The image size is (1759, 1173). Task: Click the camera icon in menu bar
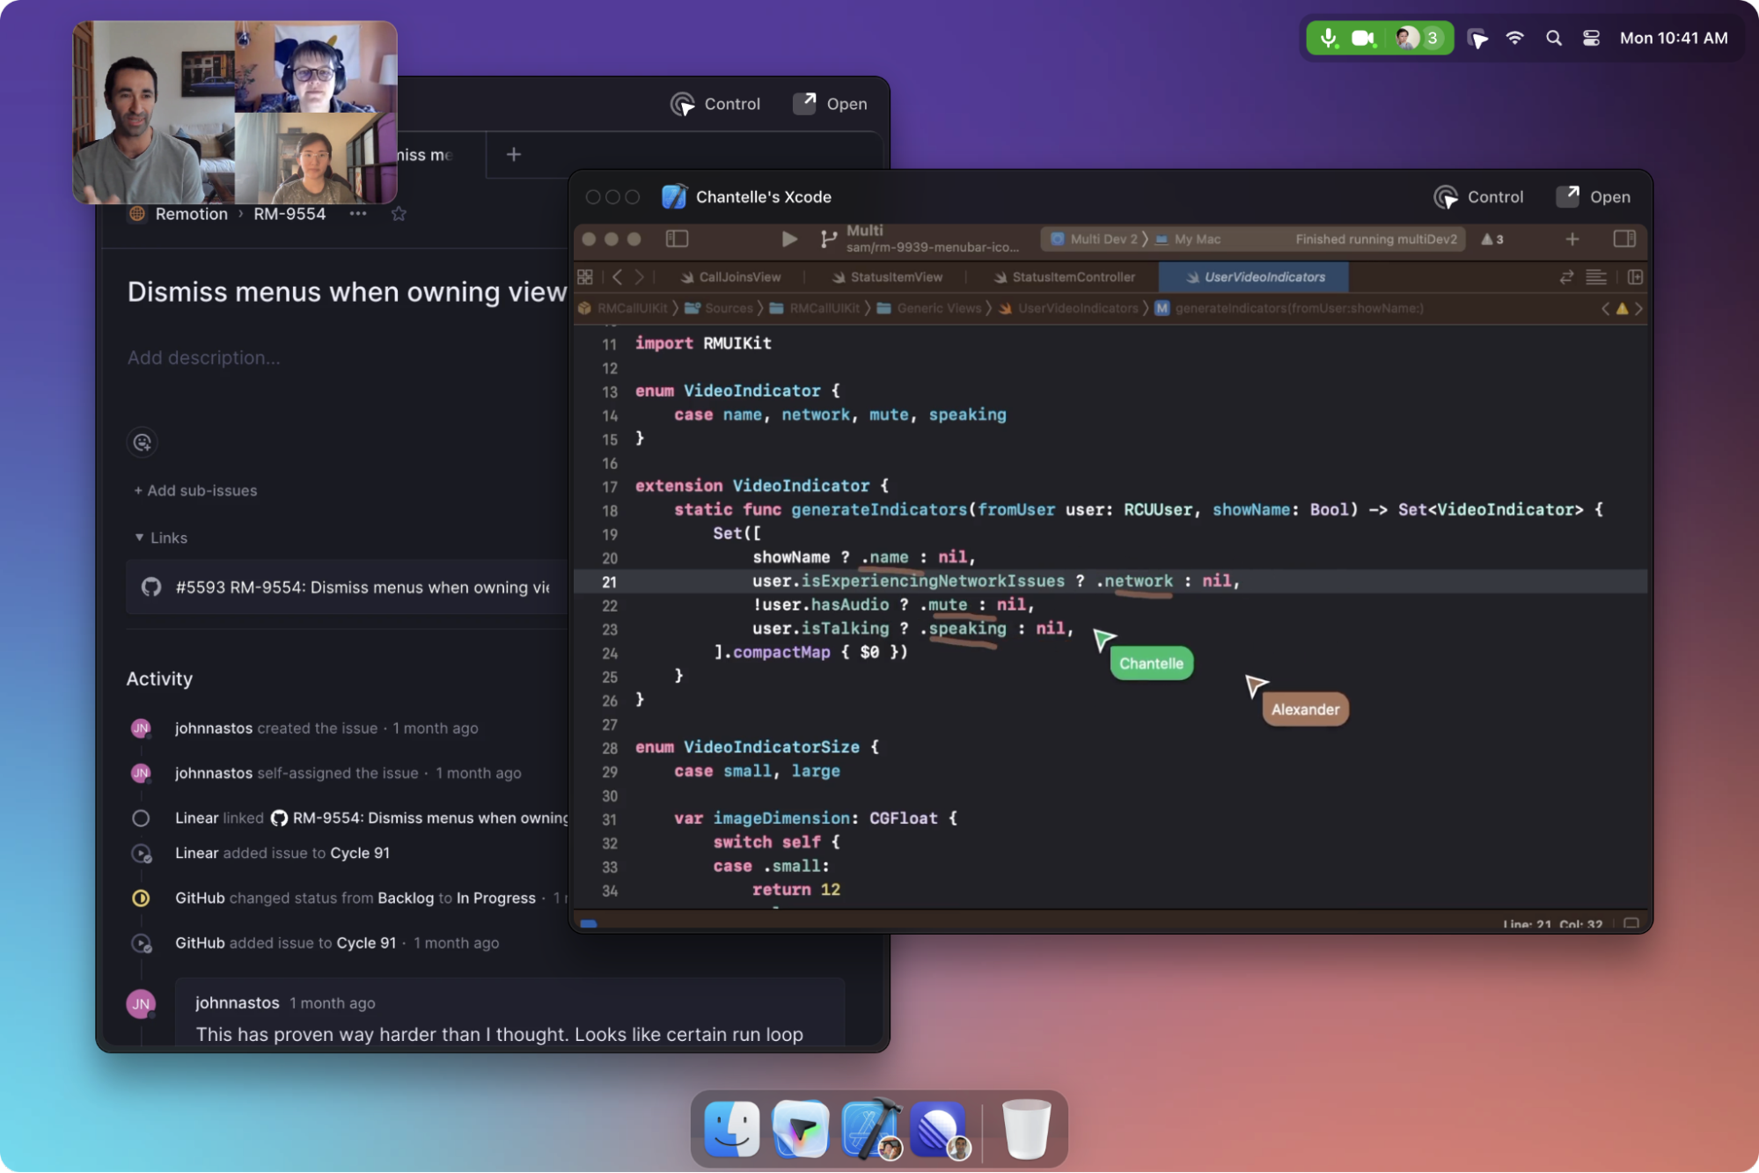click(x=1363, y=38)
